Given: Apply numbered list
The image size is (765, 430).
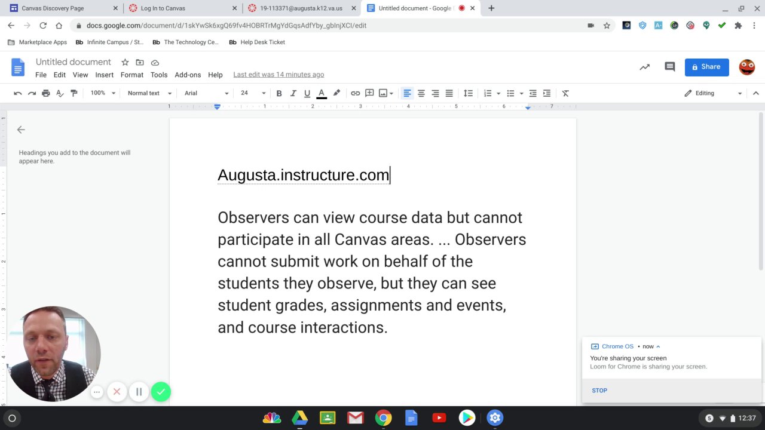Looking at the screenshot, I should point(488,93).
